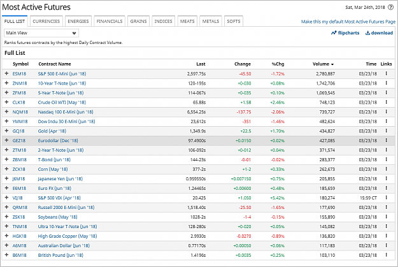
Task: Open help question mark icon beside the date
Action: pos(390,8)
